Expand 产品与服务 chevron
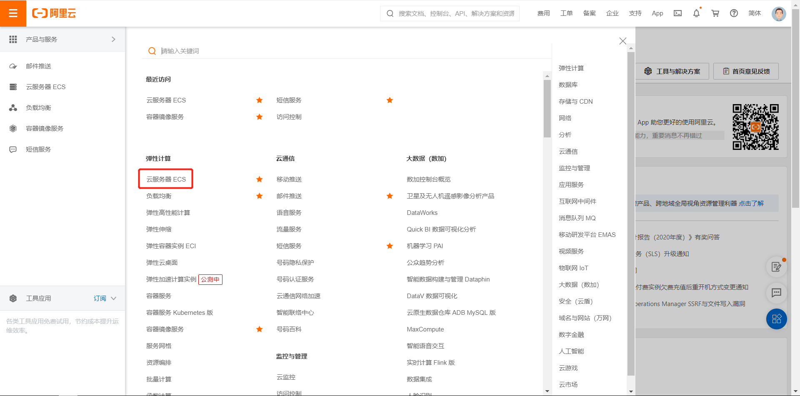This screenshot has width=800, height=396. point(113,39)
